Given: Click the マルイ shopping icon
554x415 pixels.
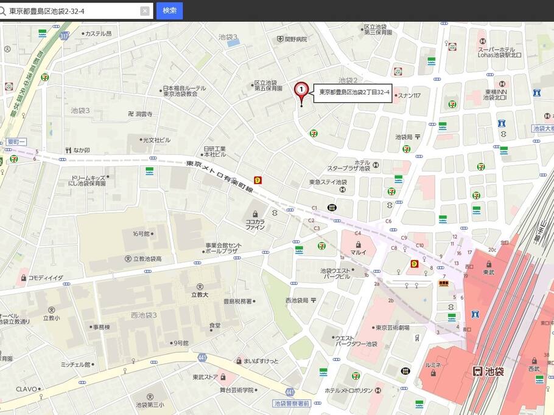Looking at the screenshot, I should pos(358,244).
